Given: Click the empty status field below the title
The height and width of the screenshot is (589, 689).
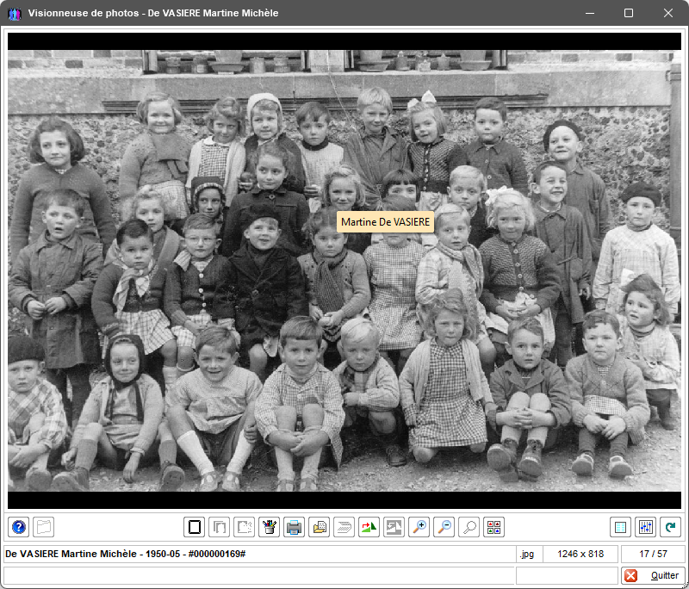Looking at the screenshot, I should point(259,575).
